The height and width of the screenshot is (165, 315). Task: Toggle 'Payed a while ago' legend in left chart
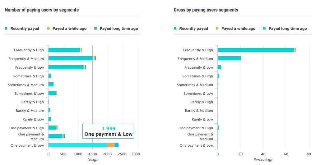67,29
